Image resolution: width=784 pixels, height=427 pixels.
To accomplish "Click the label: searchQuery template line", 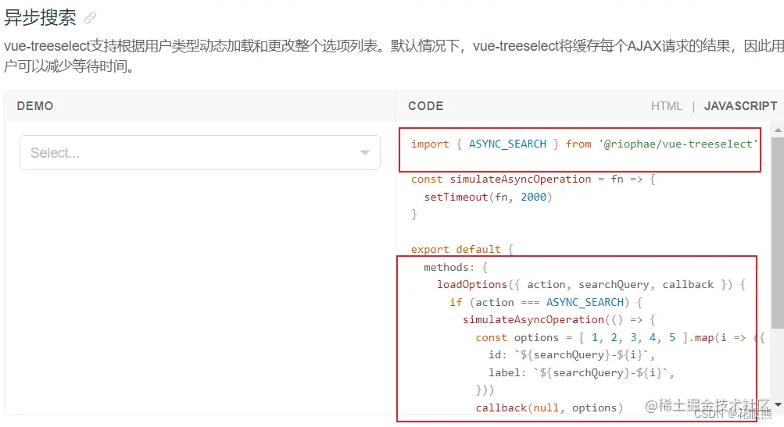I will click(582, 372).
